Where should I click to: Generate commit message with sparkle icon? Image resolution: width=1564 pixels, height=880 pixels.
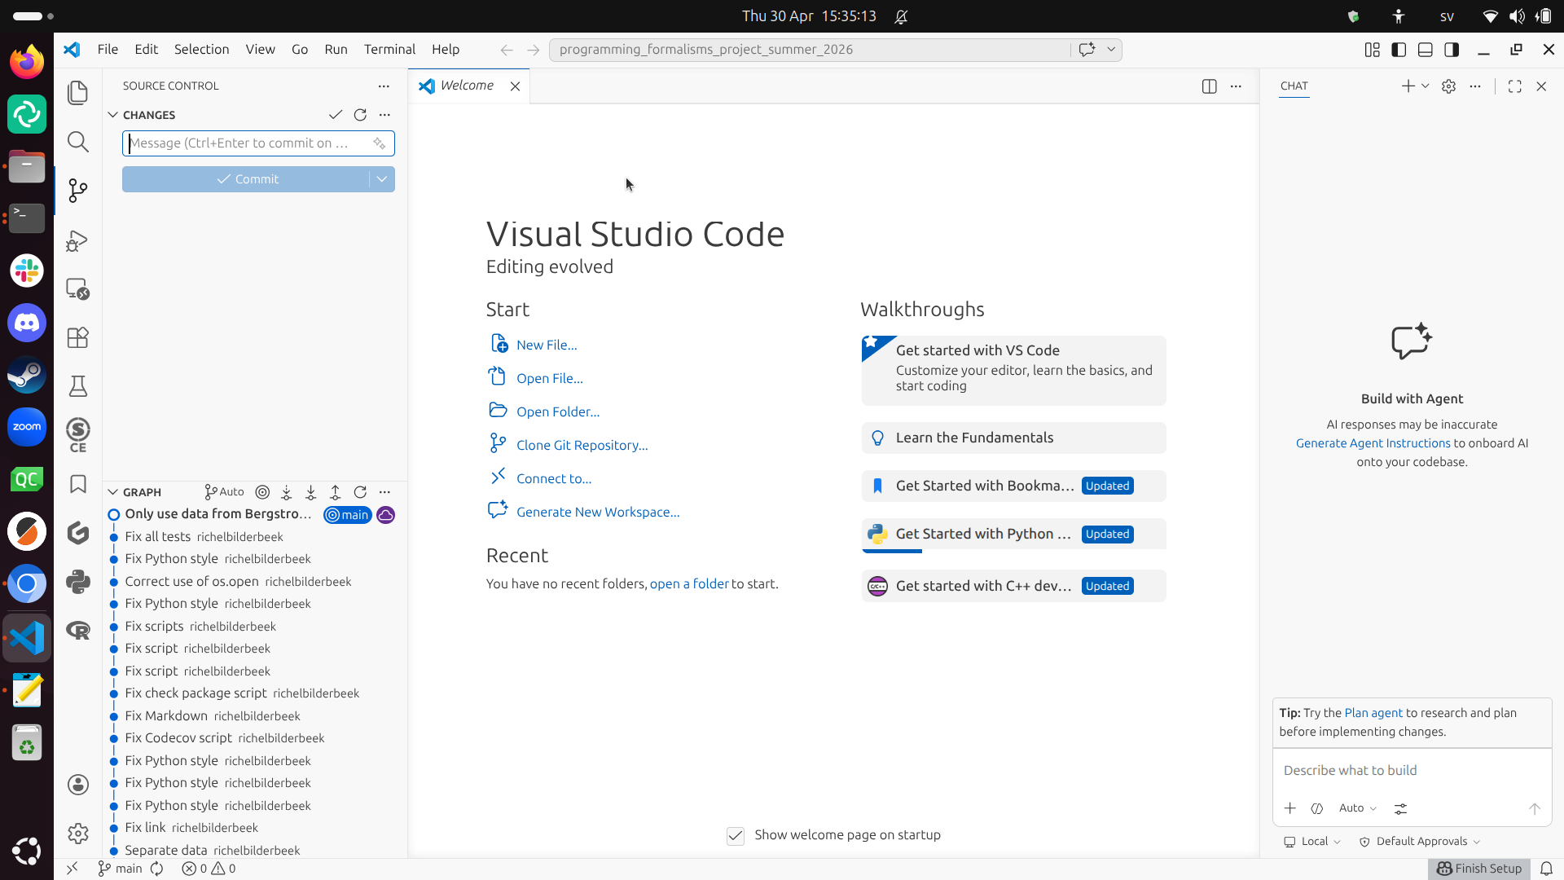point(380,143)
